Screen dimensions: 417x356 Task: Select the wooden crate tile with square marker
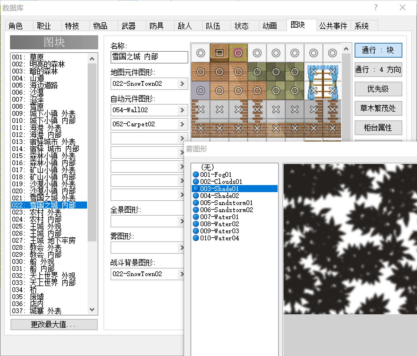pos(219,53)
